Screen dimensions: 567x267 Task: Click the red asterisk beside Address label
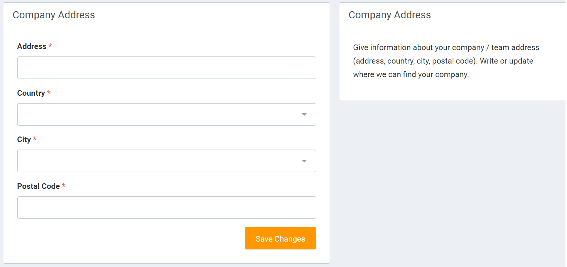(x=50, y=46)
